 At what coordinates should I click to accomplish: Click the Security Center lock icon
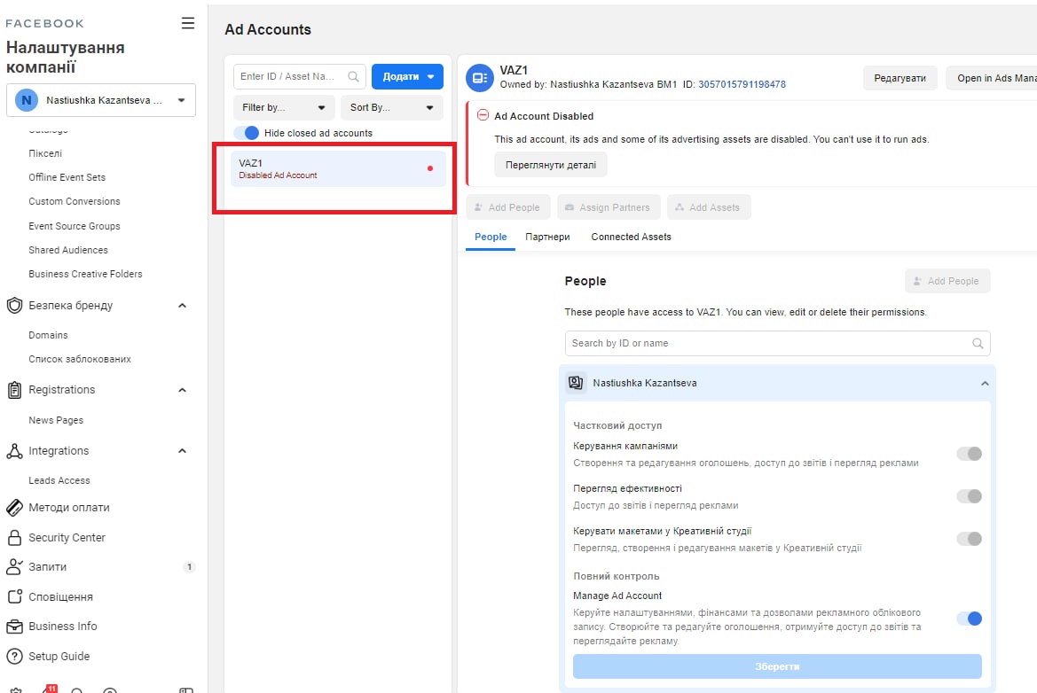[14, 538]
